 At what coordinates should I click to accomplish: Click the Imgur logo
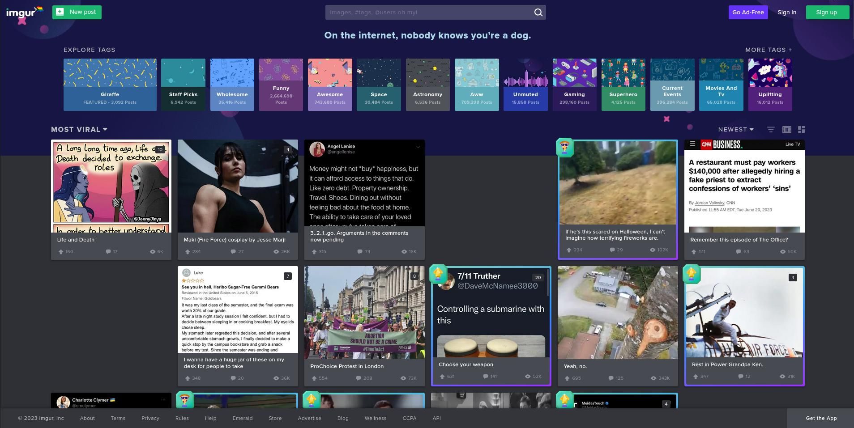[21, 13]
